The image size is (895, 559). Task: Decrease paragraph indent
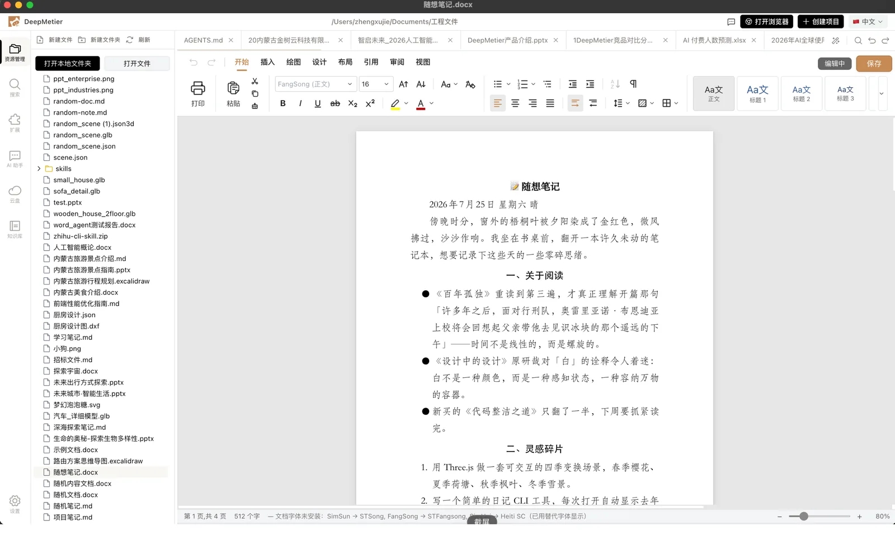pos(573,84)
